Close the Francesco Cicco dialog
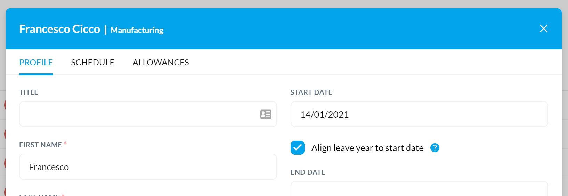 [x=543, y=28]
